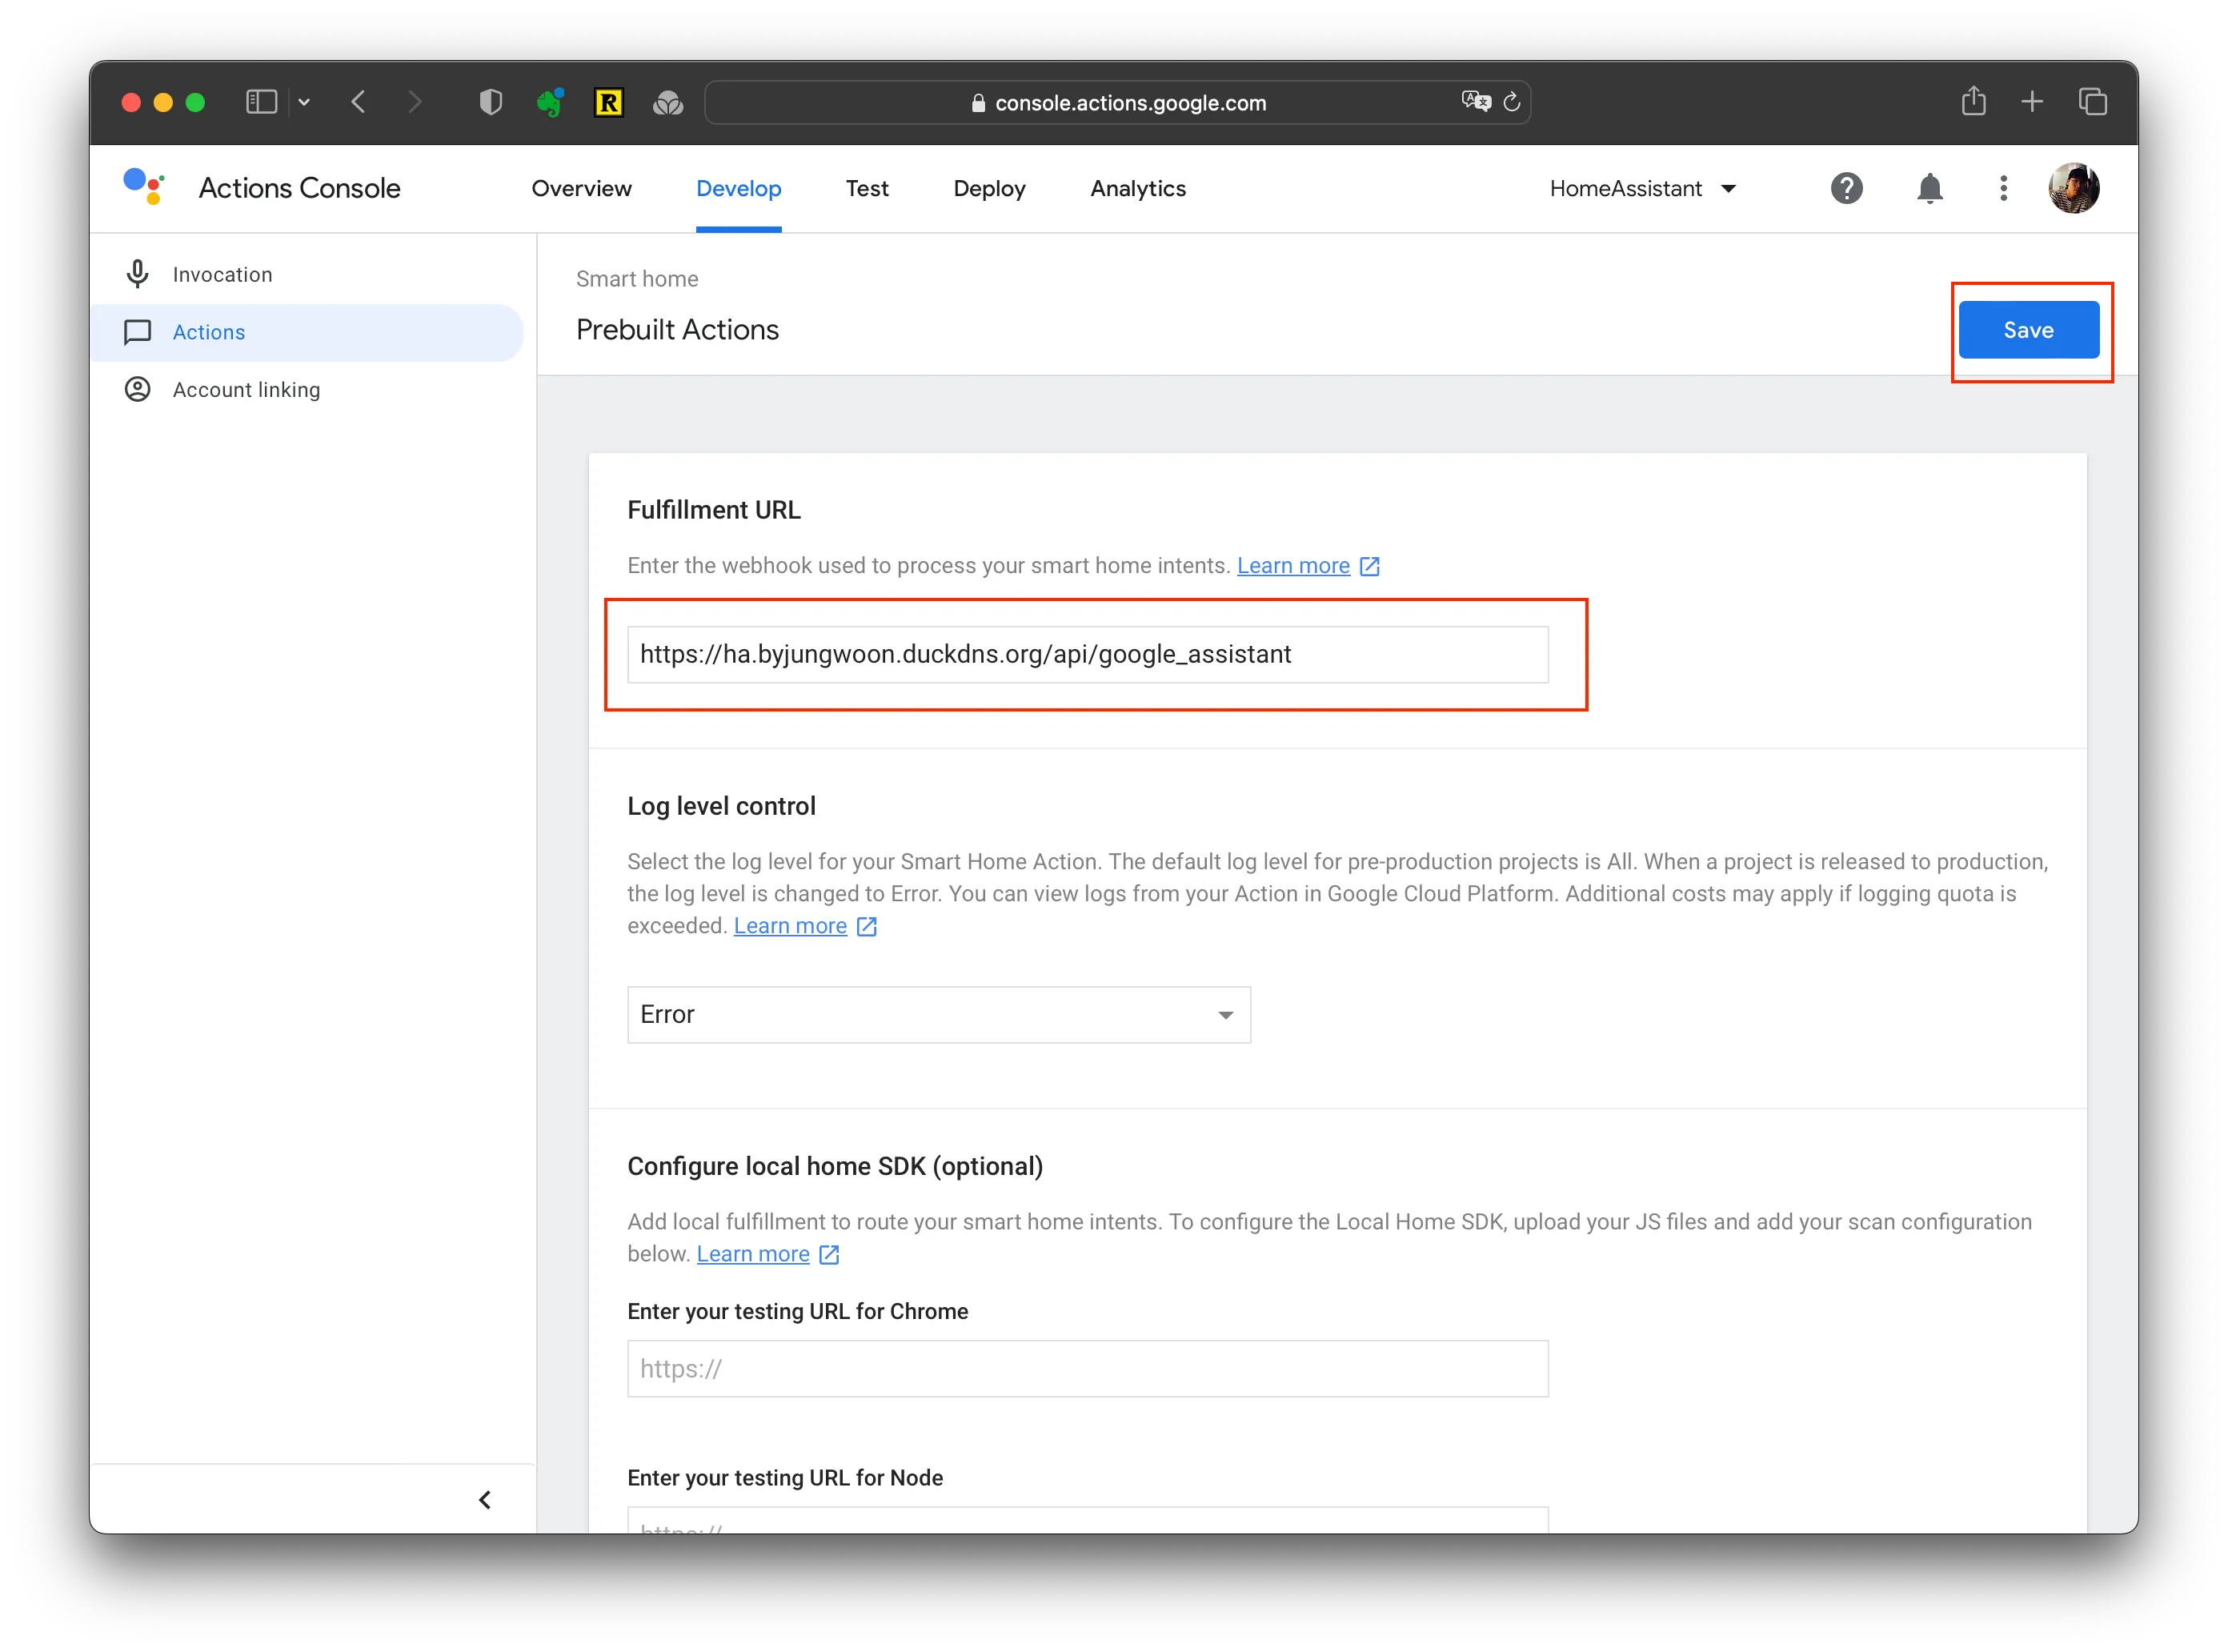
Task: Open the Deploy tab
Action: [x=989, y=188]
